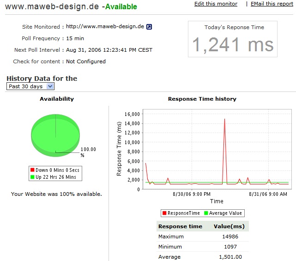This screenshot has width=296, height=261.
Task: Click the 100.00 % pie chart label
Action: point(88,152)
